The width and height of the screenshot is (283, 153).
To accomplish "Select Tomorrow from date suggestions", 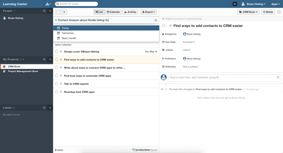I will (67, 33).
